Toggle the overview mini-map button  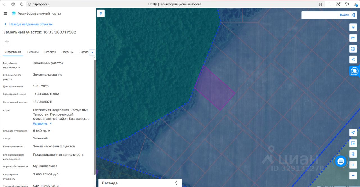[x=353, y=143]
